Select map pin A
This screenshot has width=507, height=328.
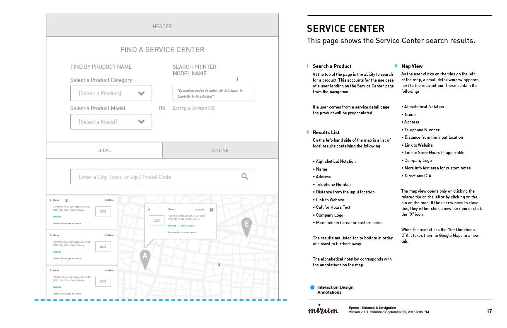coord(145,260)
